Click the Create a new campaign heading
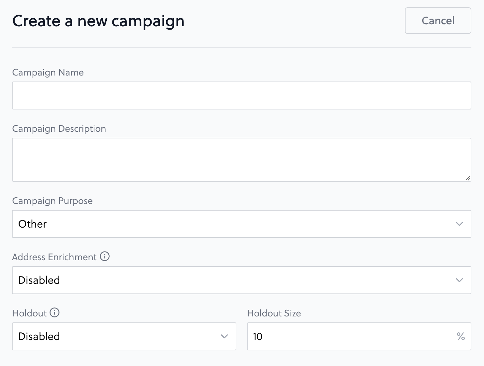 [x=98, y=21]
